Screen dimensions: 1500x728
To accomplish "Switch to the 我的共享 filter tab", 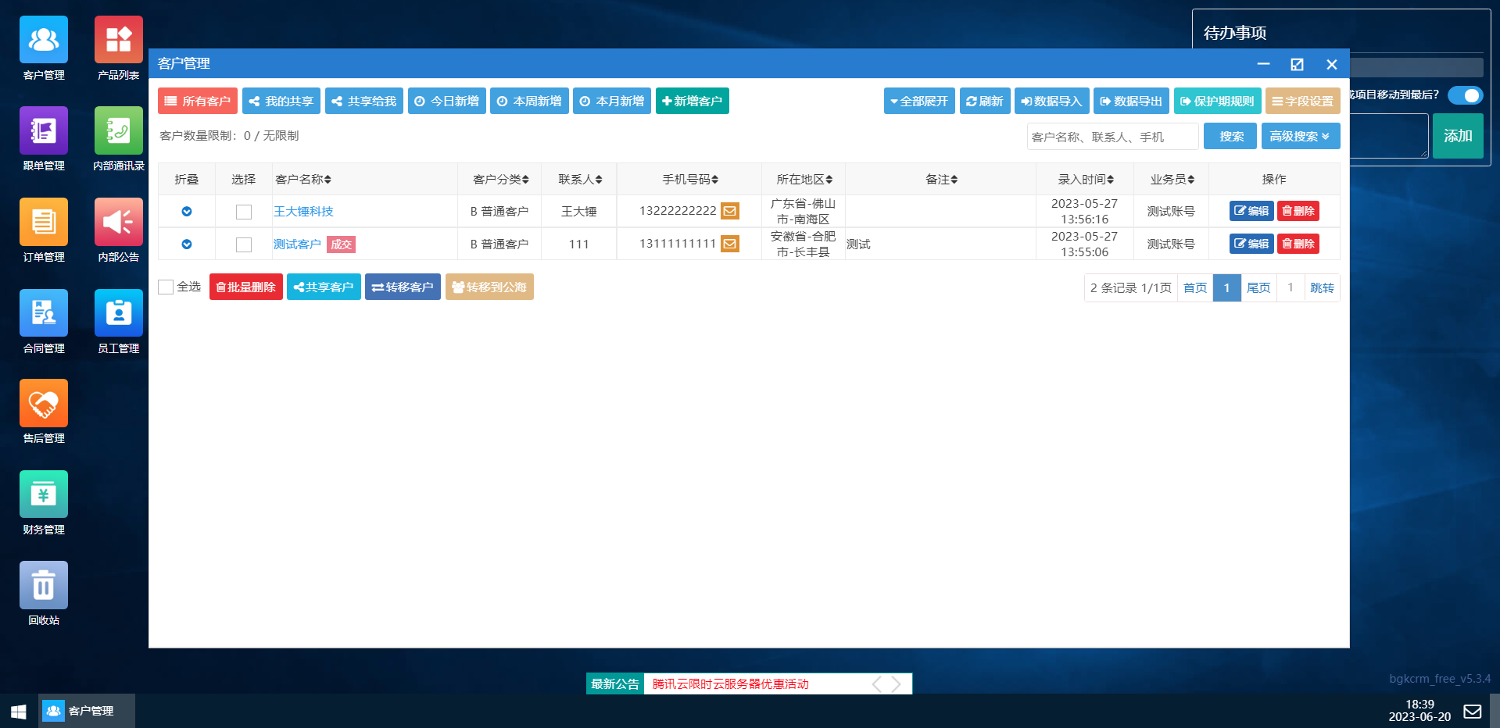I will pyautogui.click(x=281, y=101).
